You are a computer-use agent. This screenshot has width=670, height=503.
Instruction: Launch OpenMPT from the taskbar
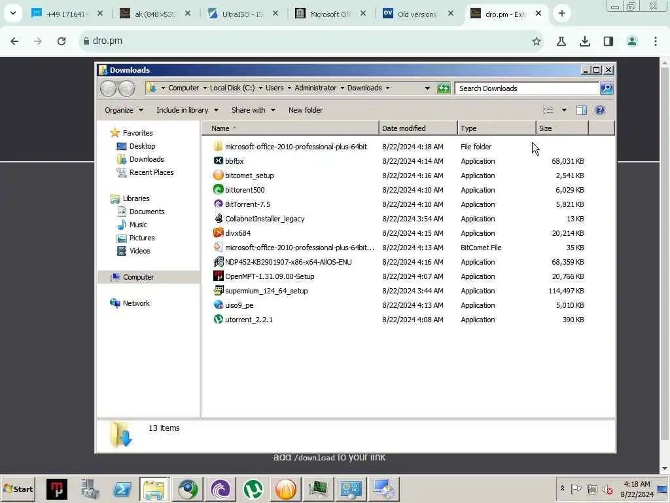[x=57, y=489]
